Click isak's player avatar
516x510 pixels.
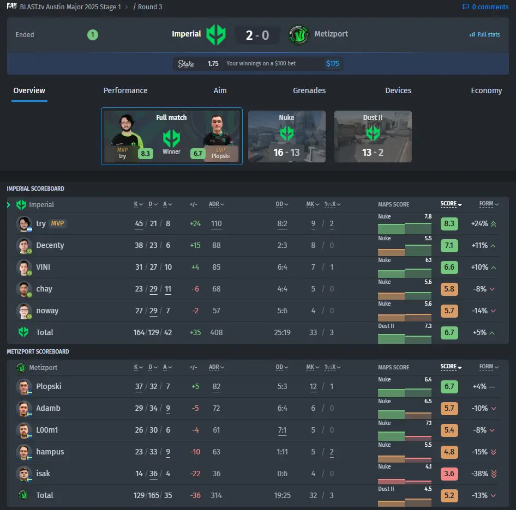[23, 474]
